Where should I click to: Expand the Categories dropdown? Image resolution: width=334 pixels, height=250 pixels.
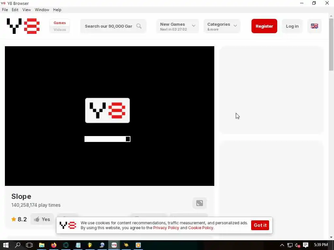click(x=222, y=26)
